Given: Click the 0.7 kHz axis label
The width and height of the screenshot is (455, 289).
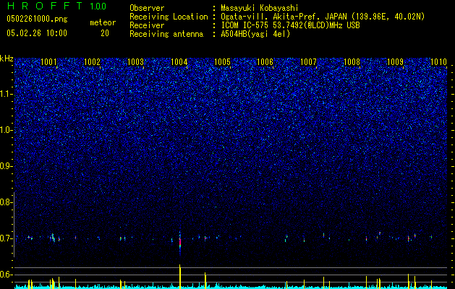Looking at the screenshot, I should coord(6,238).
